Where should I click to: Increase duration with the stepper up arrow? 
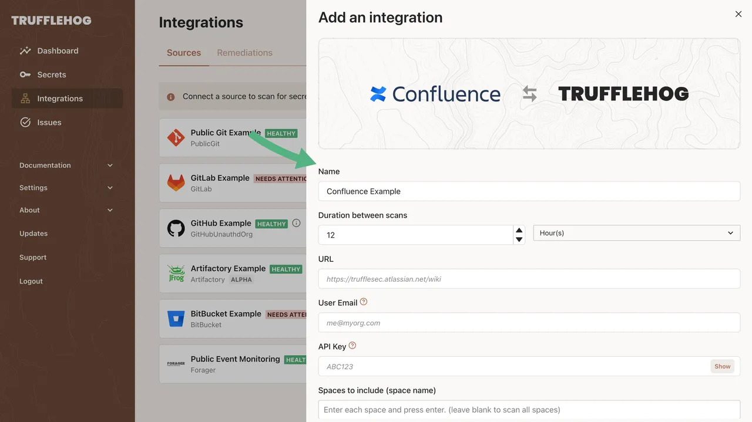(x=519, y=230)
